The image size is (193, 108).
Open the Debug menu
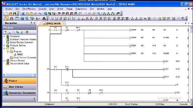(x=69, y=9)
